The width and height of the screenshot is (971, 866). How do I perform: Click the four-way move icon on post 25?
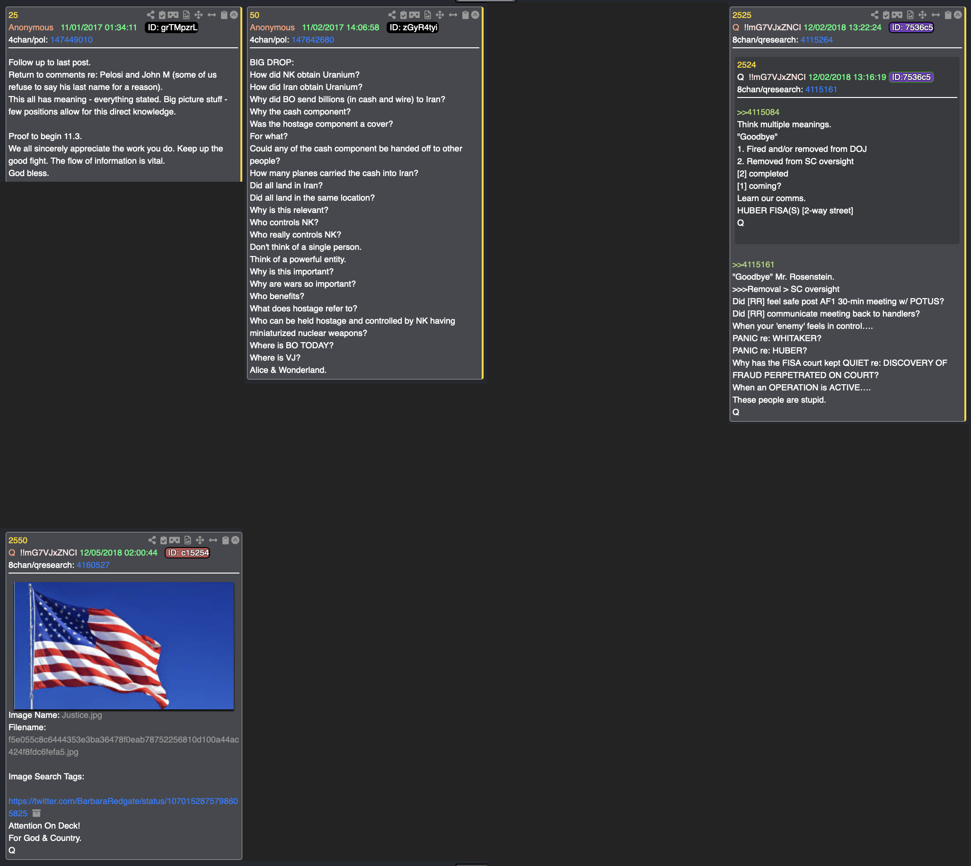198,15
